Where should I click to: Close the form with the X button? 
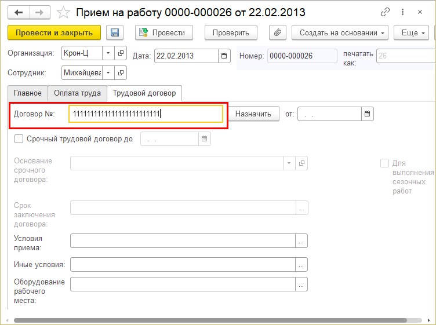420,12
